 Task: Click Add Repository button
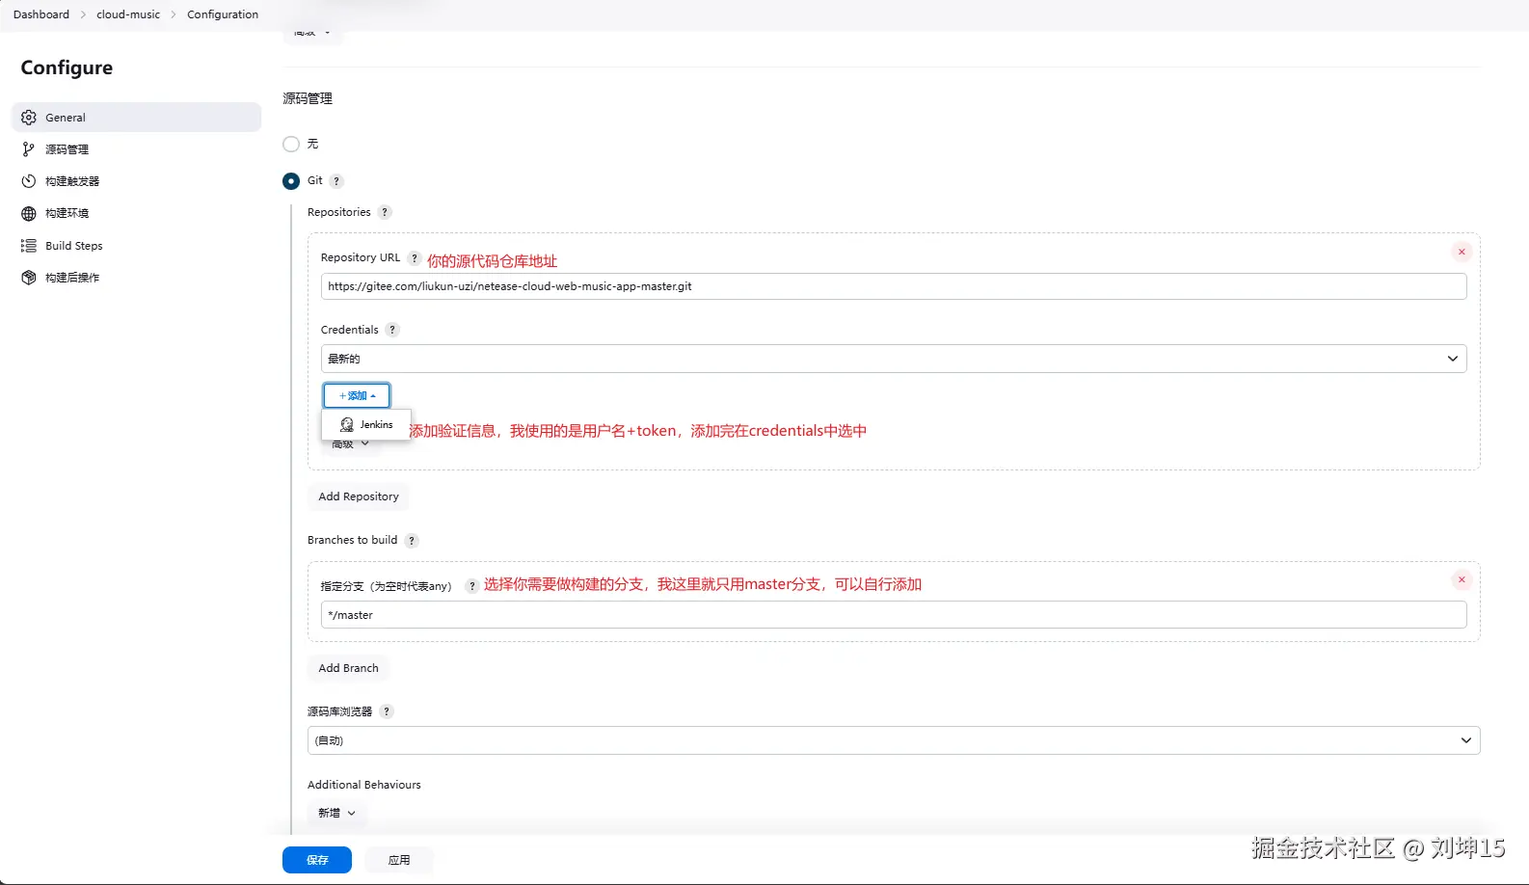coord(359,496)
